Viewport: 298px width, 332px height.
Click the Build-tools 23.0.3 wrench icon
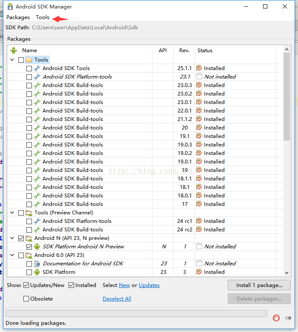tap(37, 85)
